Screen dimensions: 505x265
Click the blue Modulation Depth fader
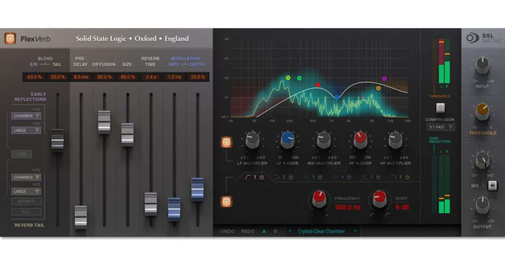[197, 189]
